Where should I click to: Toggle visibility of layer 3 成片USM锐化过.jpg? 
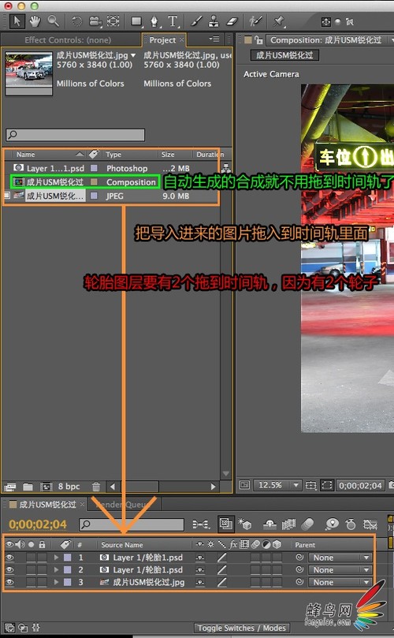point(9,582)
